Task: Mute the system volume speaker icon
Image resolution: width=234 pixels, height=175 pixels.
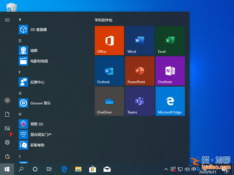Action: pyautogui.click(x=187, y=169)
